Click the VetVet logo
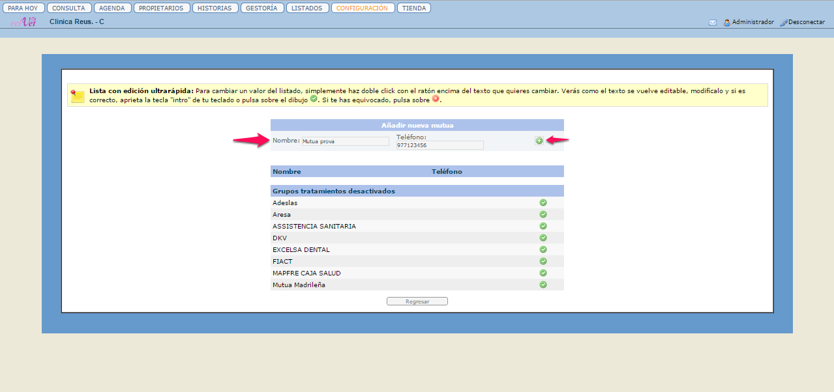Image resolution: width=834 pixels, height=392 pixels. pos(23,22)
